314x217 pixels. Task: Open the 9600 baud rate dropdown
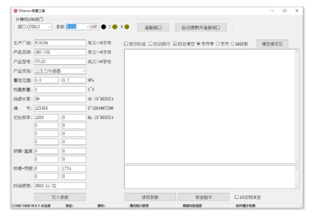tap(88, 27)
